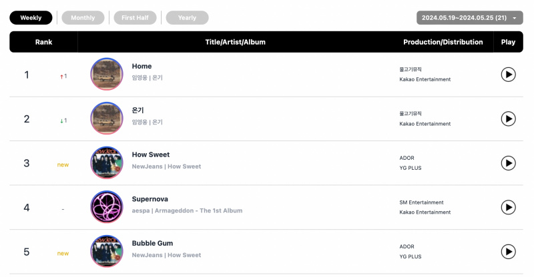Switch to the Weekly chart tab
Screen dimensions: 534x277
click(31, 18)
